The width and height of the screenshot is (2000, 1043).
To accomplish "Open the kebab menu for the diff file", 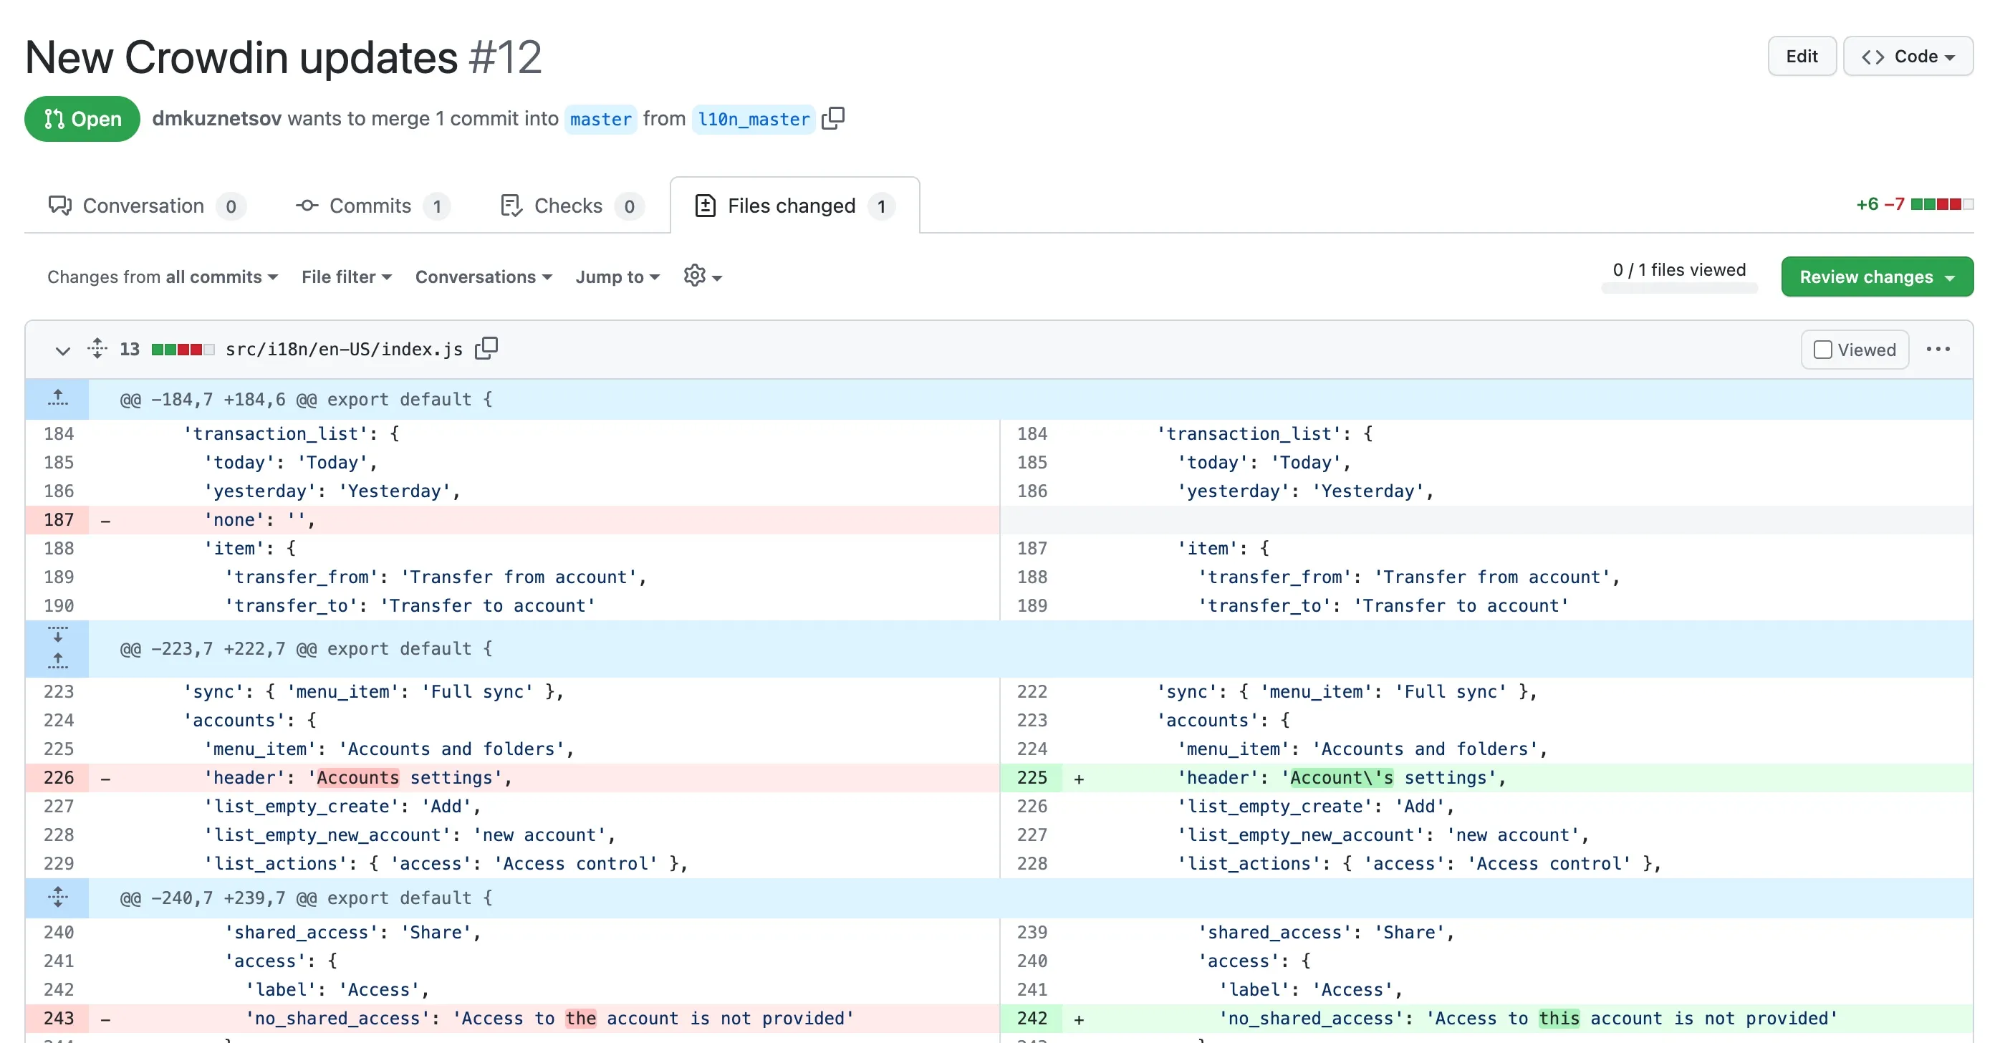I will (x=1938, y=349).
